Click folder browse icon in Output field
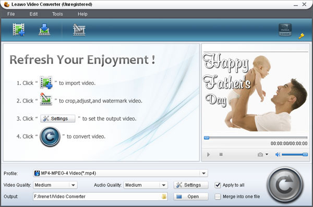This screenshot has width=313, height=207. [164, 197]
